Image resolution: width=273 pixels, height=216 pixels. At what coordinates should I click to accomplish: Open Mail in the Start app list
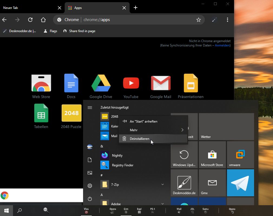(109, 136)
